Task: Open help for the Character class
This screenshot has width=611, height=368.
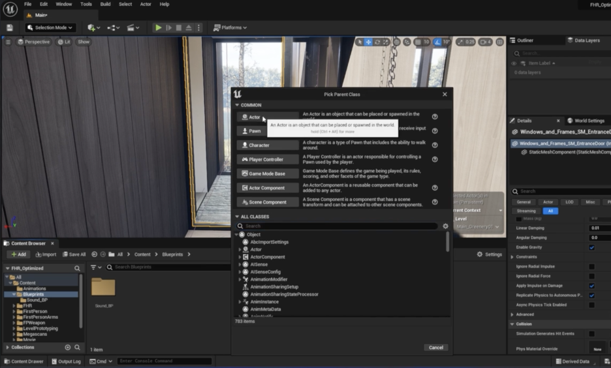Action: [x=435, y=146]
